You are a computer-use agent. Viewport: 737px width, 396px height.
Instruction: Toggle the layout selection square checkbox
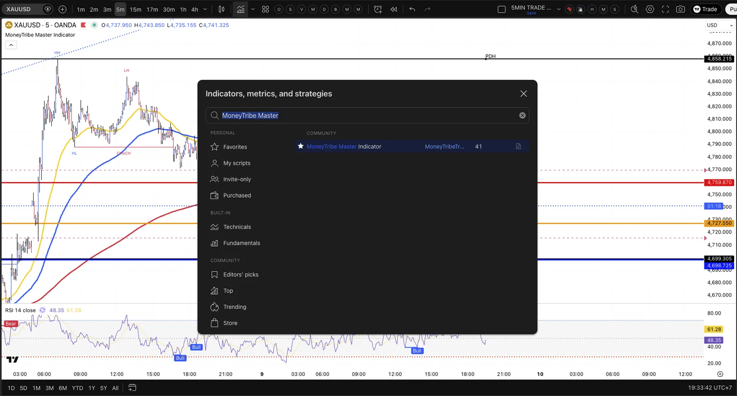[x=501, y=9]
